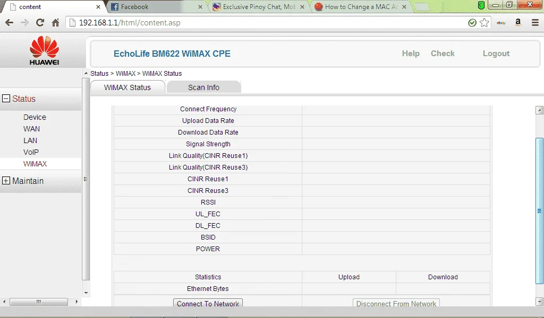Log out using the Logout link
544x318 pixels.
[x=496, y=54]
